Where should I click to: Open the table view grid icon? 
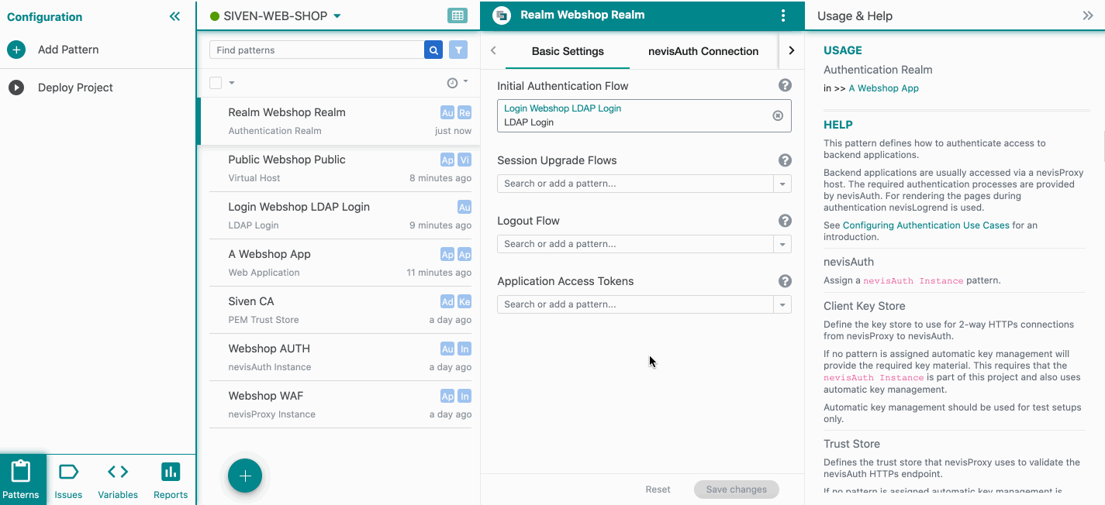pyautogui.click(x=458, y=15)
